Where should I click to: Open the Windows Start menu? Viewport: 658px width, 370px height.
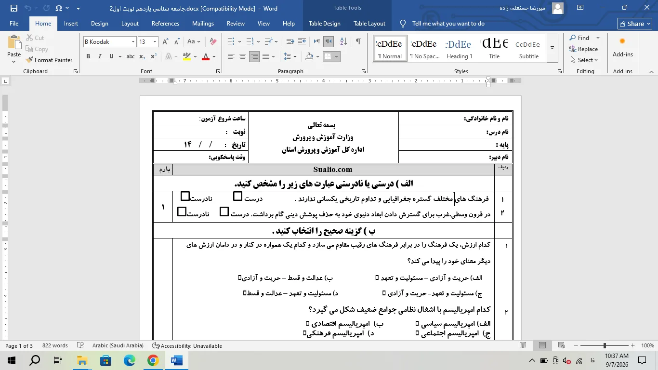tap(12, 360)
